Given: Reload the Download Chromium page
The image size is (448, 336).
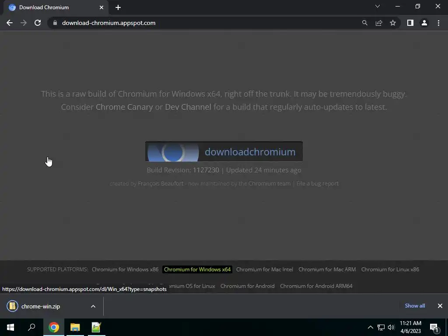Looking at the screenshot, I should pos(38,23).
